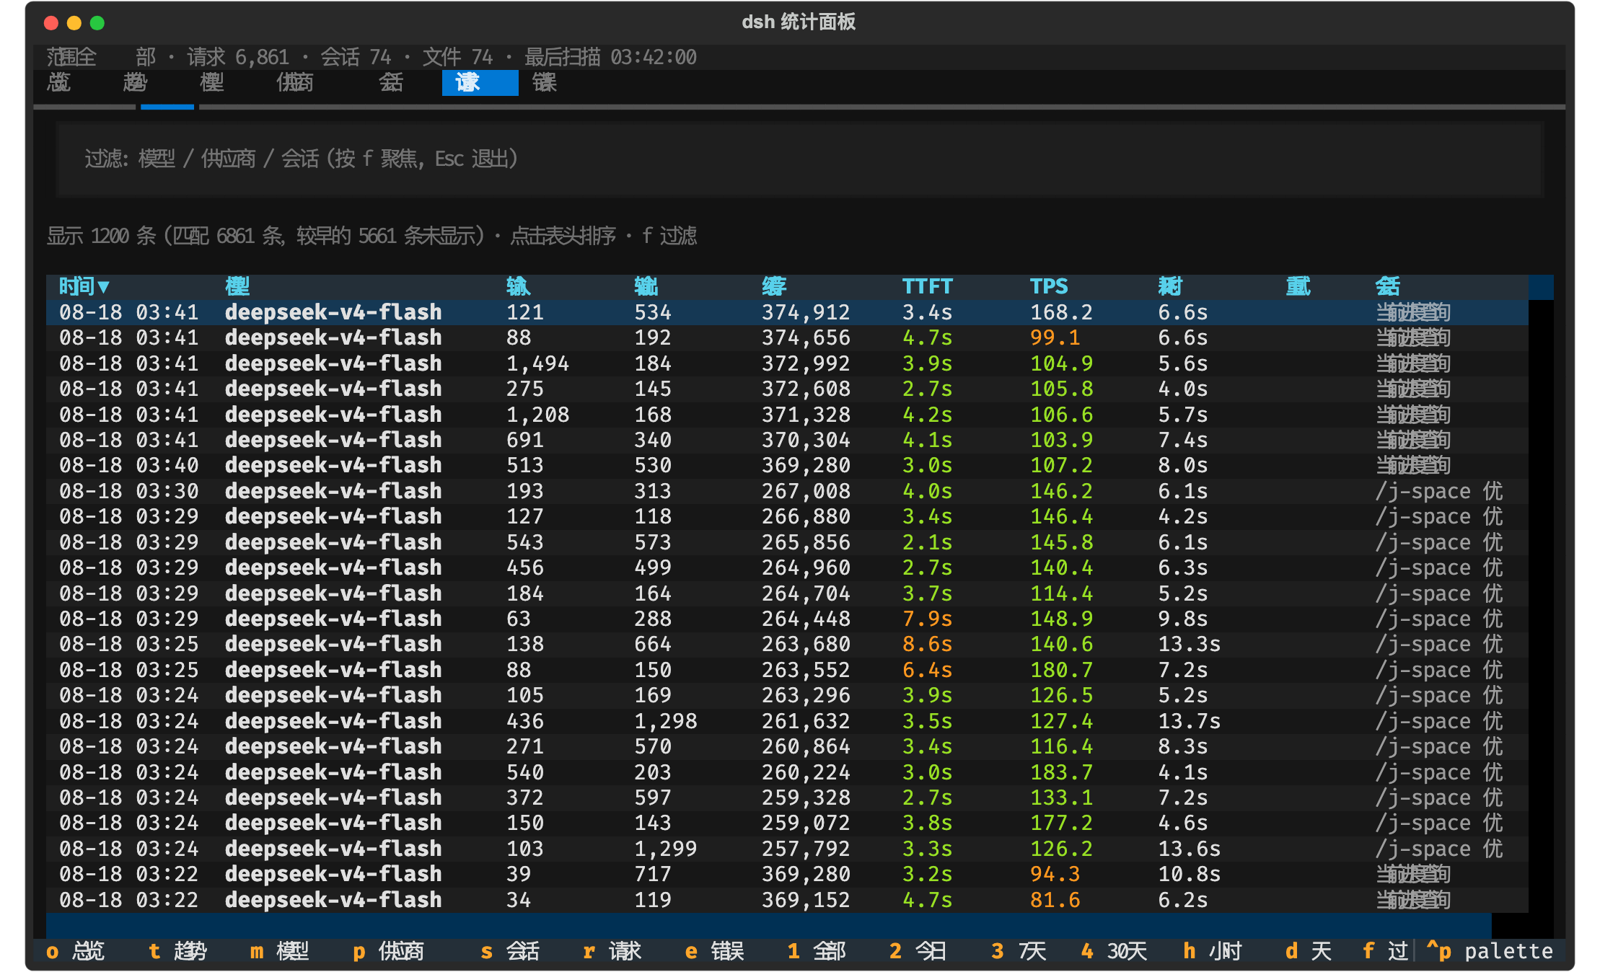Sort the table by the TPS column header
The width and height of the screenshot is (1600, 972).
click(x=1049, y=287)
